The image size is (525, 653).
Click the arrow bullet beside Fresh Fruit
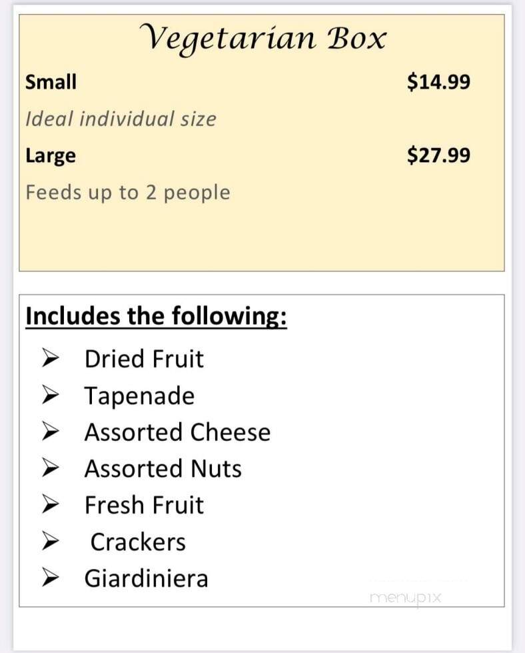[51, 504]
